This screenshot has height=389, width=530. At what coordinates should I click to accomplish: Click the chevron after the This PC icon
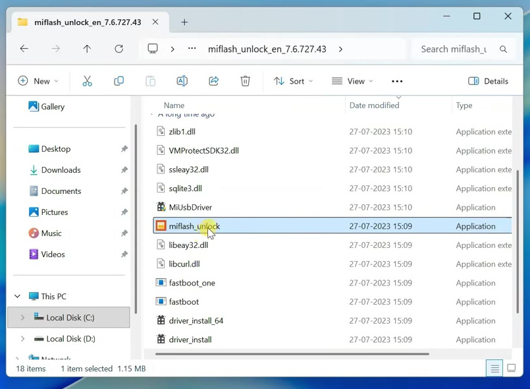click(x=172, y=49)
